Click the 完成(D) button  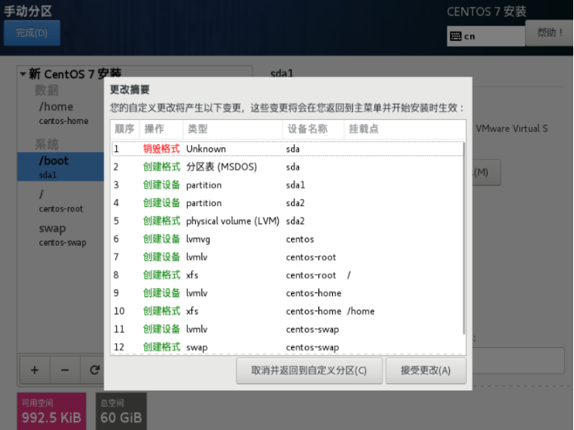click(32, 33)
